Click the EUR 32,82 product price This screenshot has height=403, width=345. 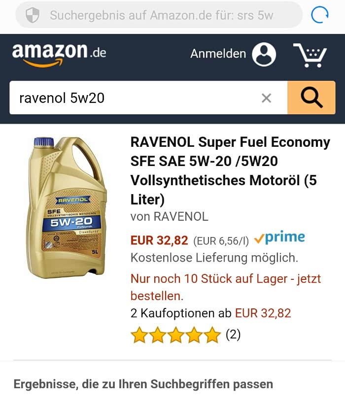click(x=159, y=240)
